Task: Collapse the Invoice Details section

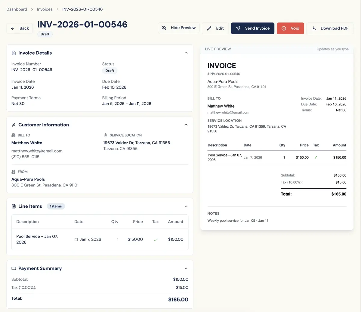Action: tap(186, 53)
